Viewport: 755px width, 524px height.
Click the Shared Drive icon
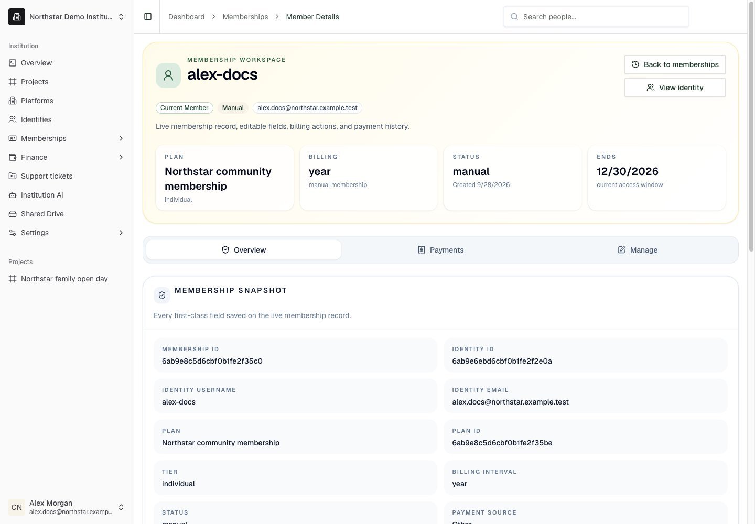(13, 214)
